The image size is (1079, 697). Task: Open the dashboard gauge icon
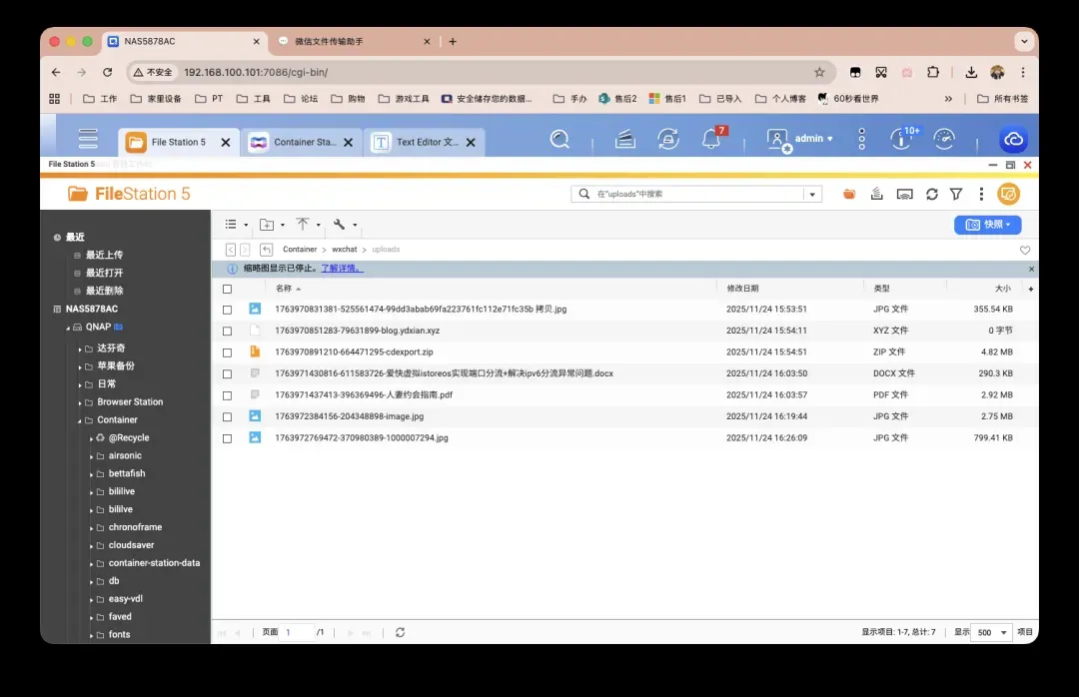[944, 140]
